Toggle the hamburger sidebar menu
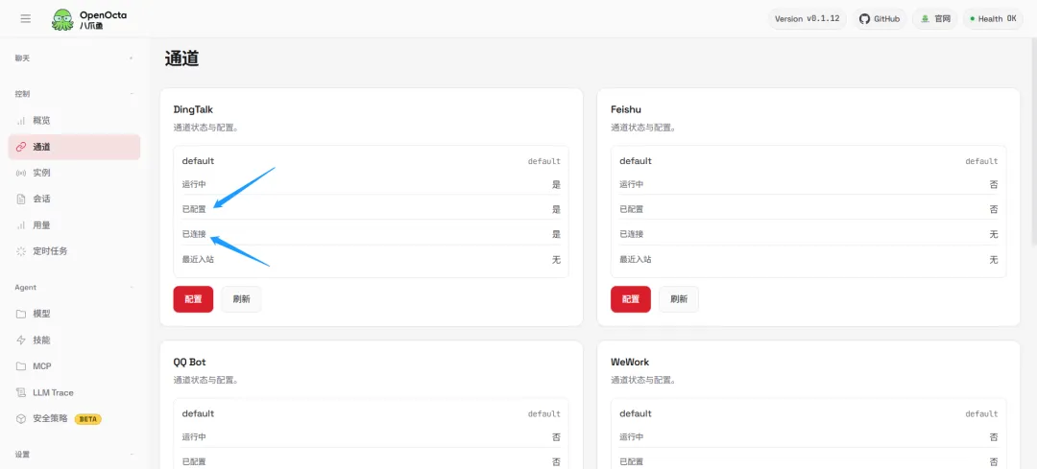This screenshot has width=1037, height=469. point(26,18)
